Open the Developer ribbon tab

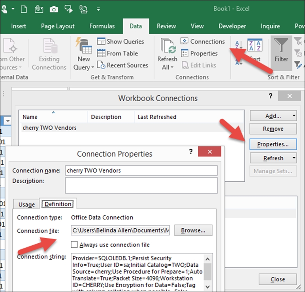[x=232, y=26]
